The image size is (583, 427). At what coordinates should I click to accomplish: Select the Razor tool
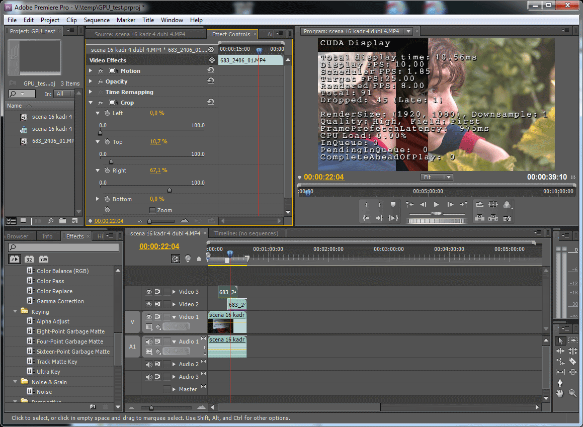573,361
